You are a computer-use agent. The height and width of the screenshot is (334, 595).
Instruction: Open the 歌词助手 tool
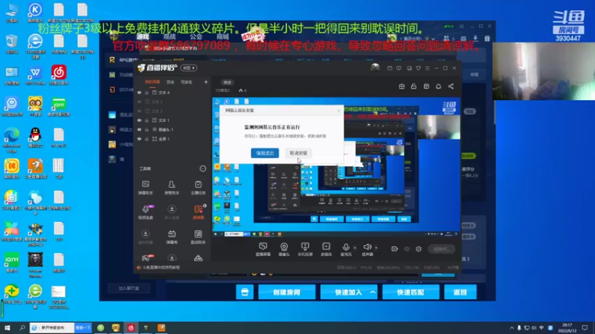point(198,237)
